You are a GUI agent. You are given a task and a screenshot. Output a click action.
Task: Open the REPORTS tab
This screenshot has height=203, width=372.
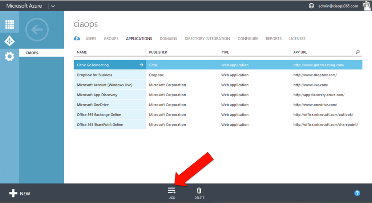tap(274, 38)
